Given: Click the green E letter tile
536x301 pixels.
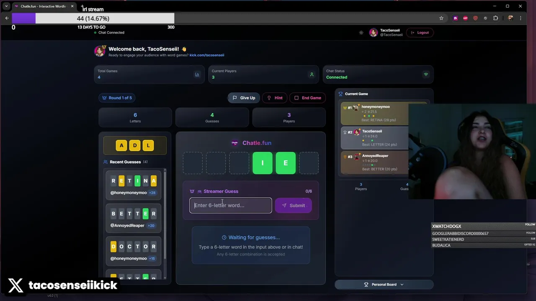Looking at the screenshot, I should point(286,163).
